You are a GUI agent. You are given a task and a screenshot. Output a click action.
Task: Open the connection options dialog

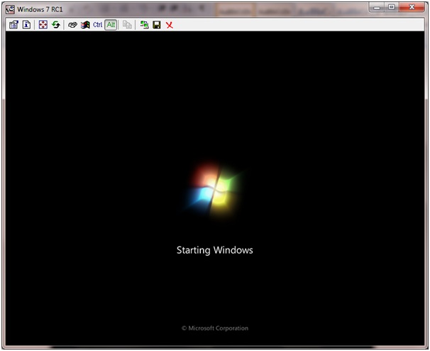click(x=13, y=25)
